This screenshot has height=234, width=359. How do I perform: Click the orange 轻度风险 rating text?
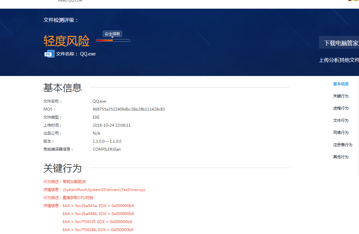tap(67, 41)
